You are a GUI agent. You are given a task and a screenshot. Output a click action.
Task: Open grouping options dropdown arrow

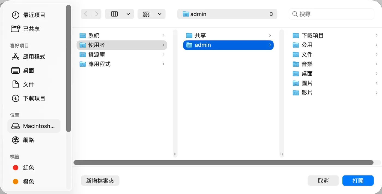(160, 14)
